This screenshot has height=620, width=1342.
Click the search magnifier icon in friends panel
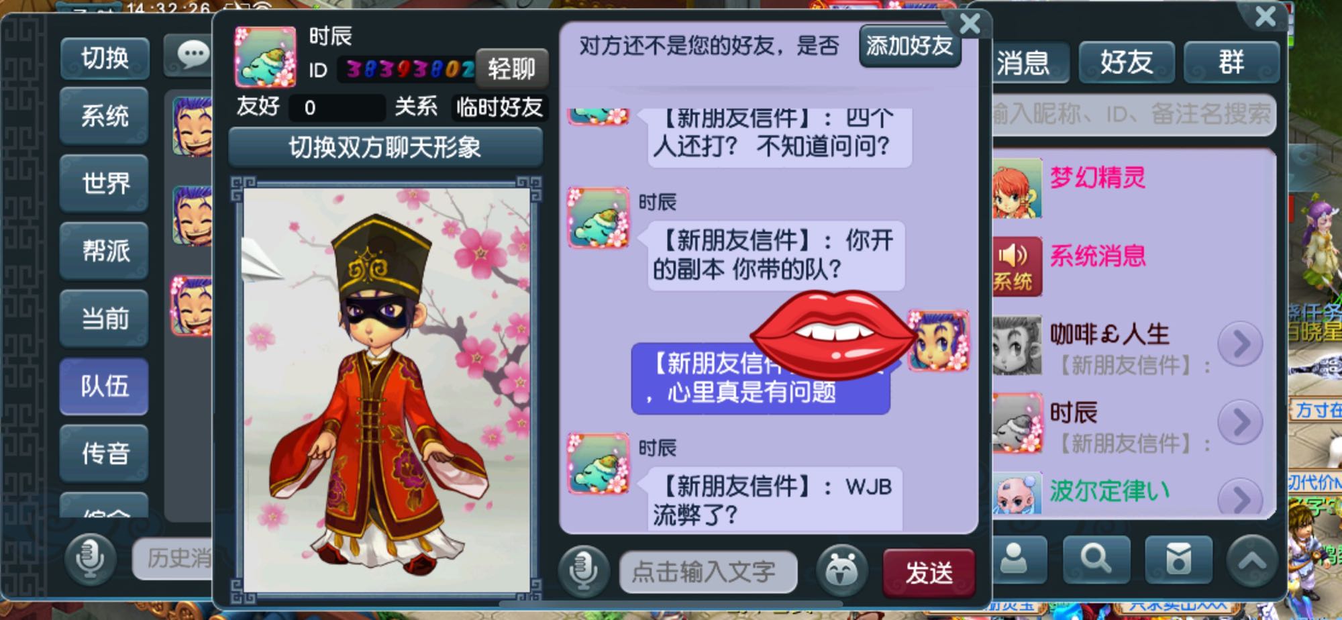(x=1096, y=558)
